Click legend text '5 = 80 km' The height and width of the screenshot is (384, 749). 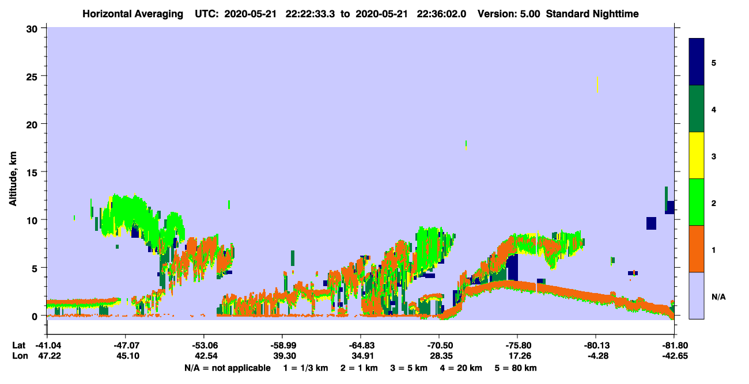pyautogui.click(x=516, y=368)
